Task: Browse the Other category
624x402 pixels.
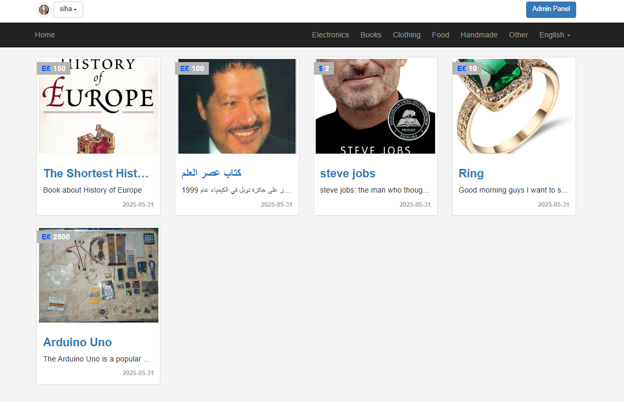Action: [x=519, y=35]
